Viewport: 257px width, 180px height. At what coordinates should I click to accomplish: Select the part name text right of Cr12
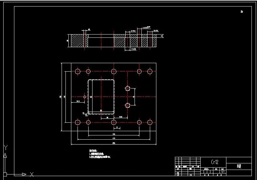pos(239,166)
